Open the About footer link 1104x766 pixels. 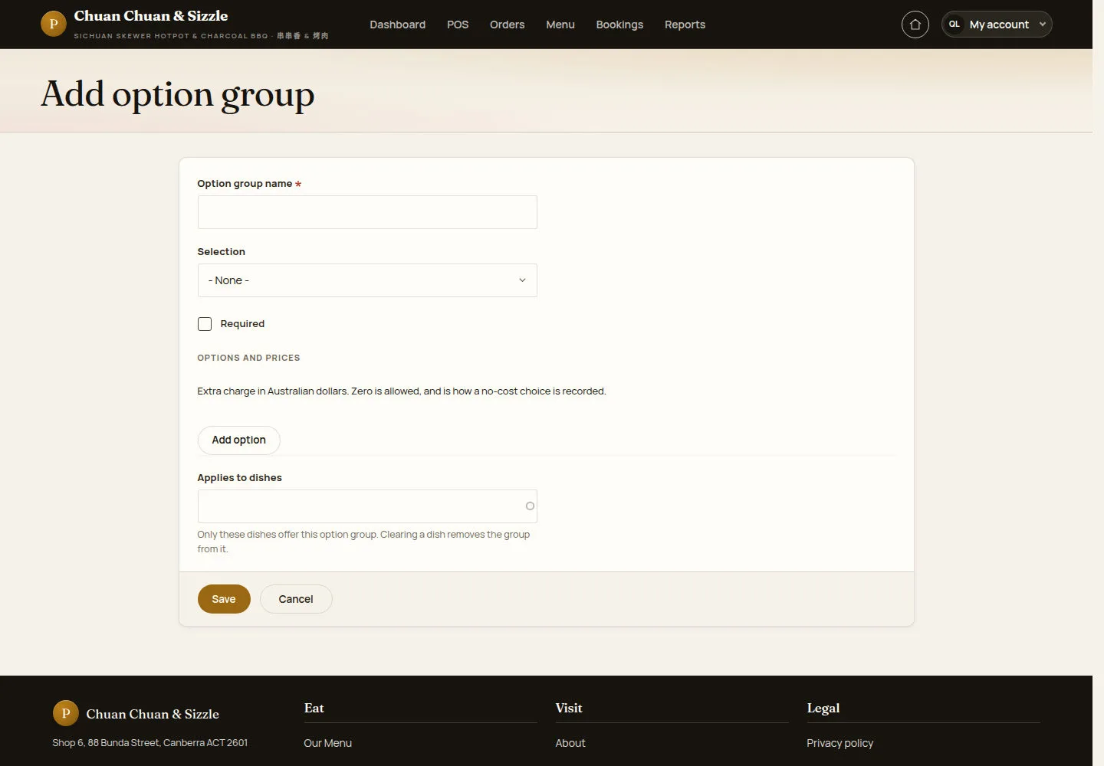(570, 743)
